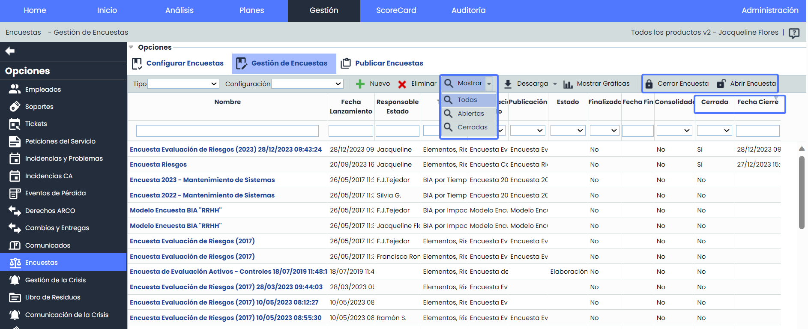The height and width of the screenshot is (329, 808).
Task: Choose Cerradas in the Mostrar menu
Action: click(x=472, y=127)
